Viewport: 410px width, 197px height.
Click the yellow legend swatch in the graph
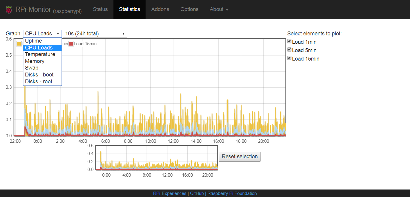pyautogui.click(x=19, y=44)
